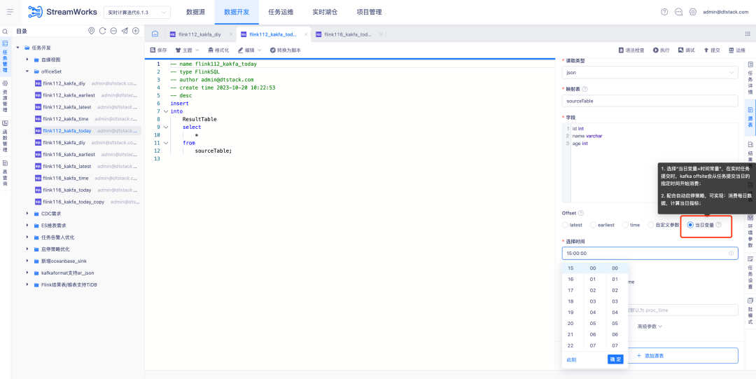Switch to 实时湖仓 top menu
This screenshot has height=379, width=756.
tap(325, 12)
